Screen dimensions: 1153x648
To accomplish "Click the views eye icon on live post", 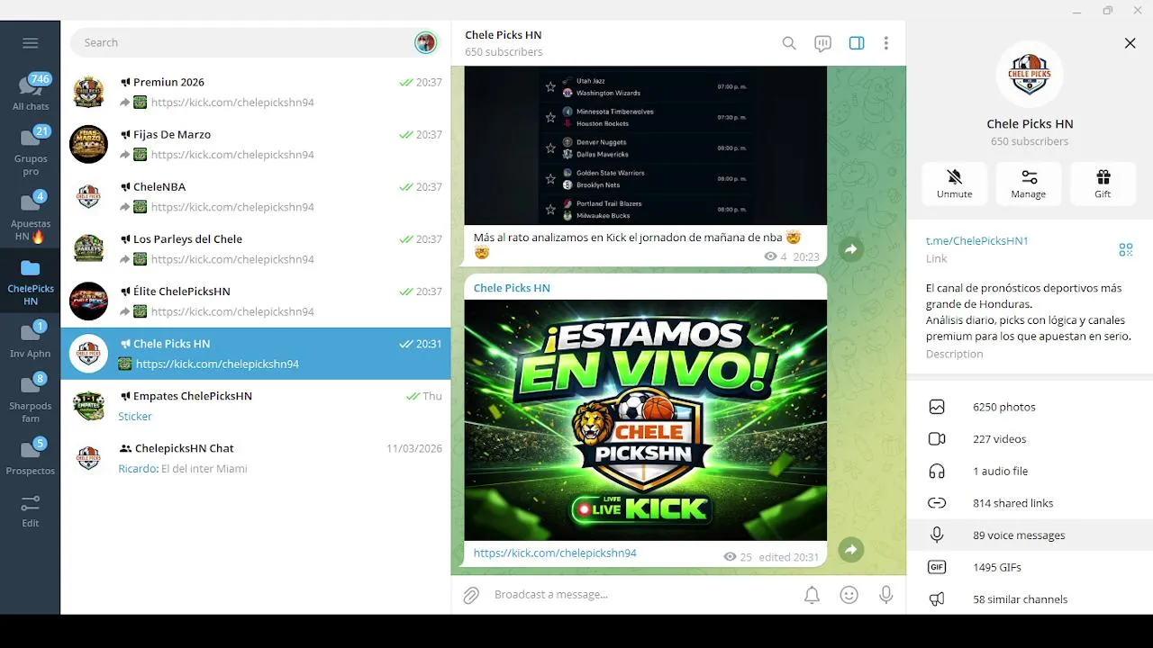I will click(x=731, y=557).
